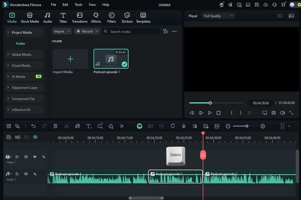Viewport: 301px width, 200px height.
Task: Step forward one frame in the player
Action: point(201,113)
